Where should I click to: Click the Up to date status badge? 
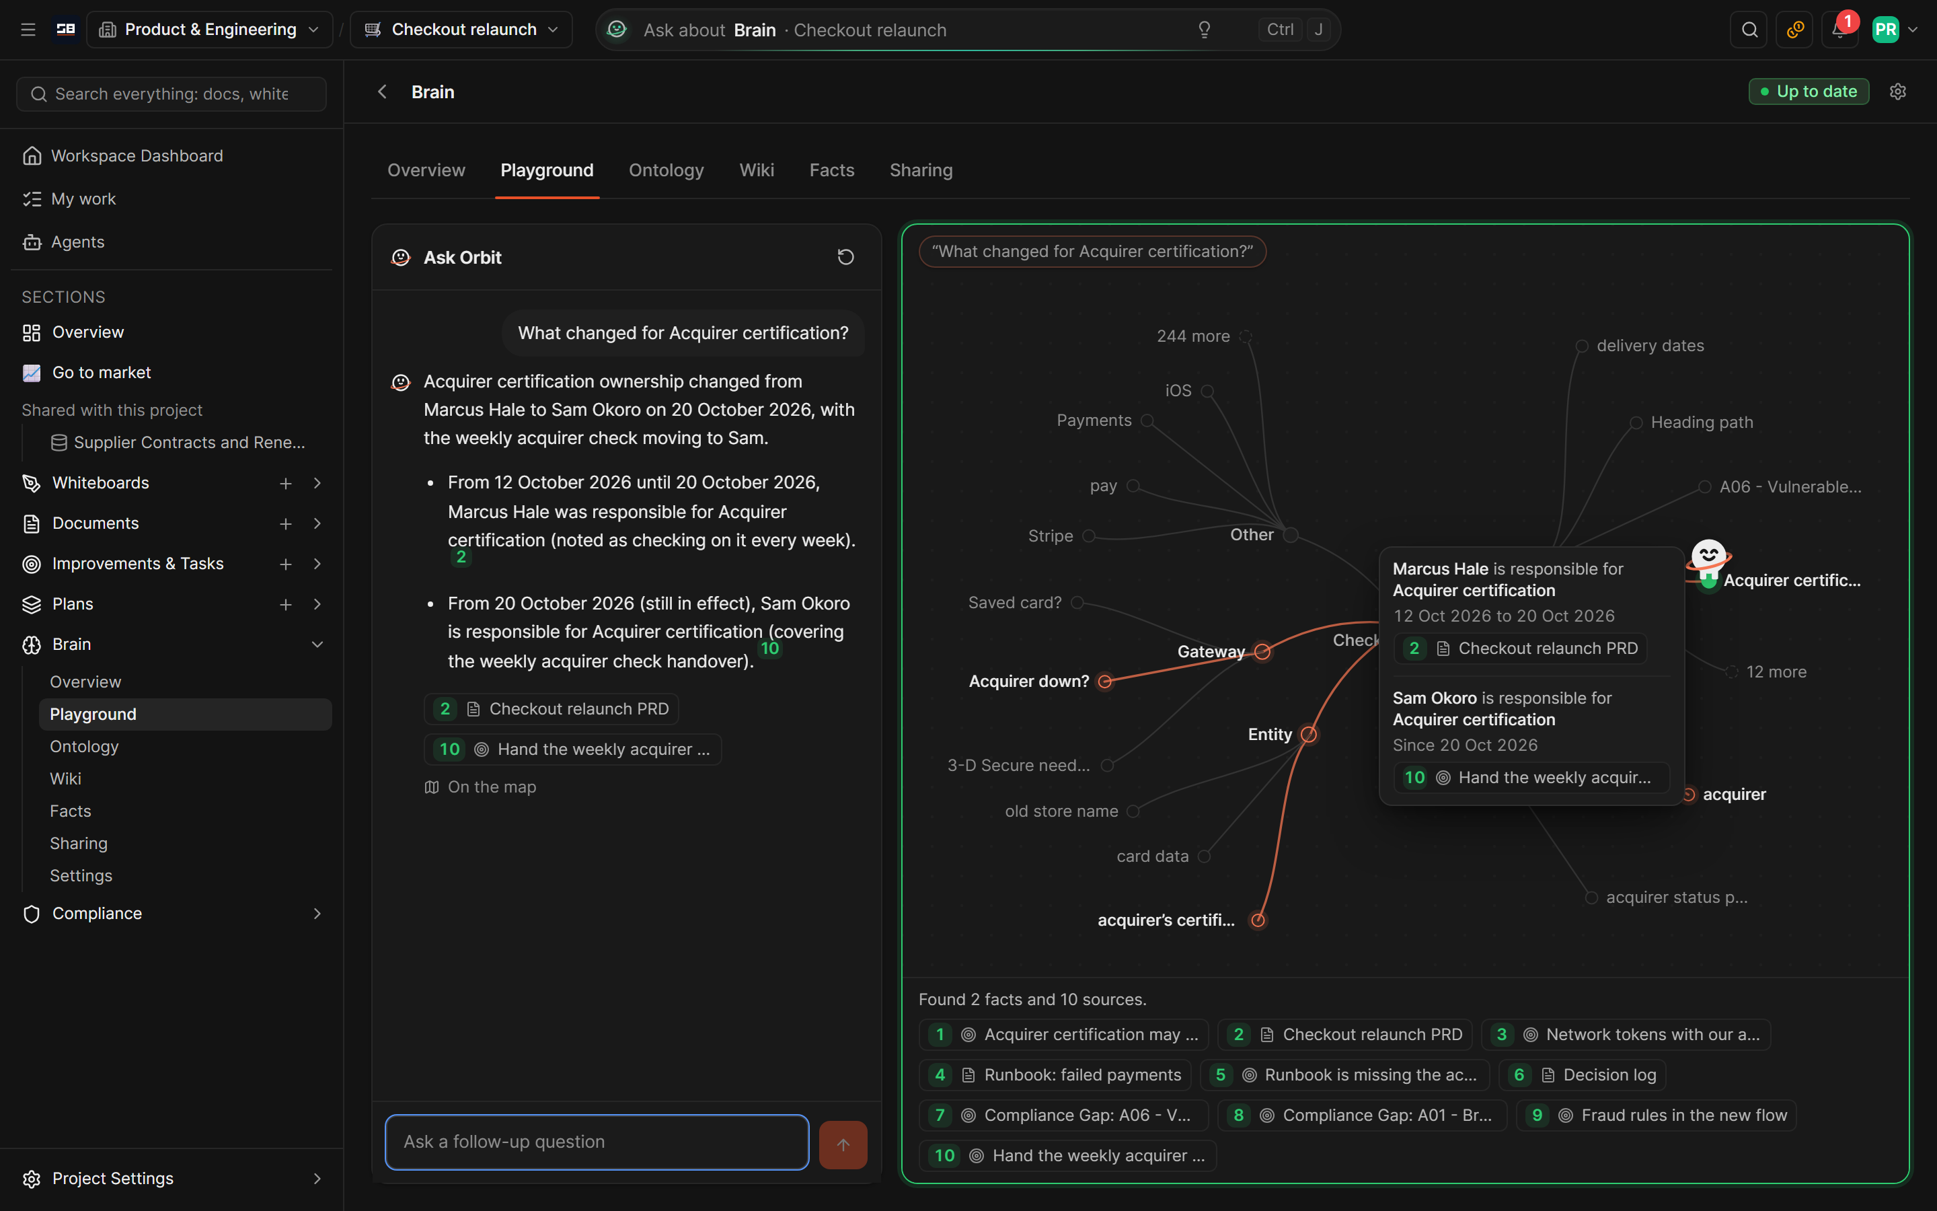[x=1808, y=91]
